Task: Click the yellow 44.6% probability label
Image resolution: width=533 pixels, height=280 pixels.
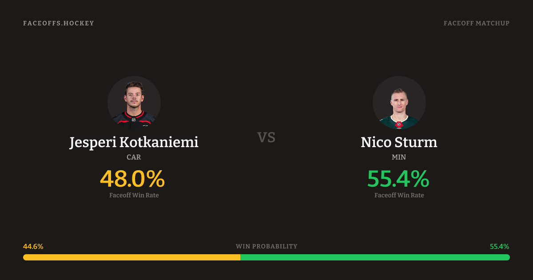Action: click(33, 246)
